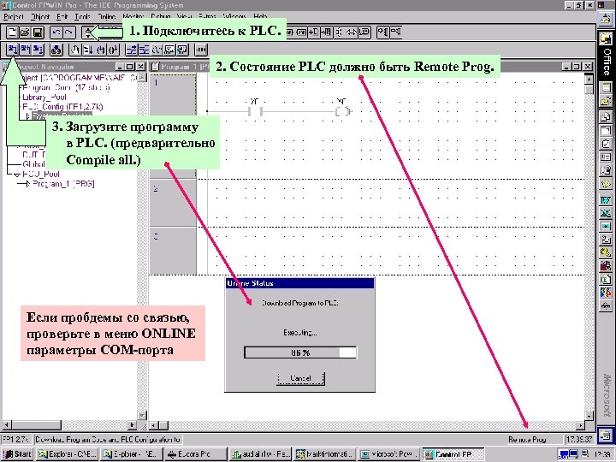Click the blue W icon on Office bar
The height and width of the screenshot is (462, 616).
pyautogui.click(x=606, y=200)
